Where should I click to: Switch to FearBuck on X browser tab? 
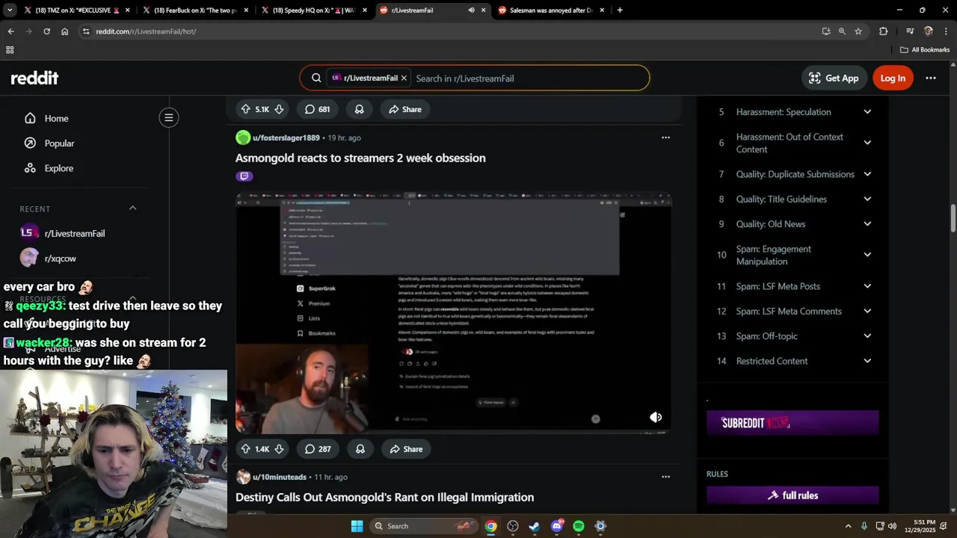(x=194, y=10)
